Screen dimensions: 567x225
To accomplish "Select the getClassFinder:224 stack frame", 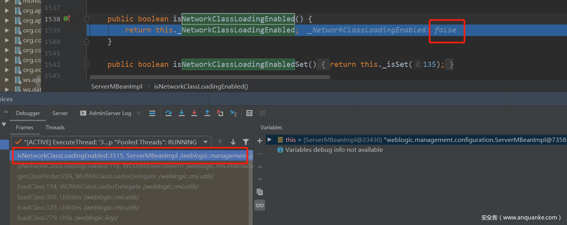I will click(115, 176).
